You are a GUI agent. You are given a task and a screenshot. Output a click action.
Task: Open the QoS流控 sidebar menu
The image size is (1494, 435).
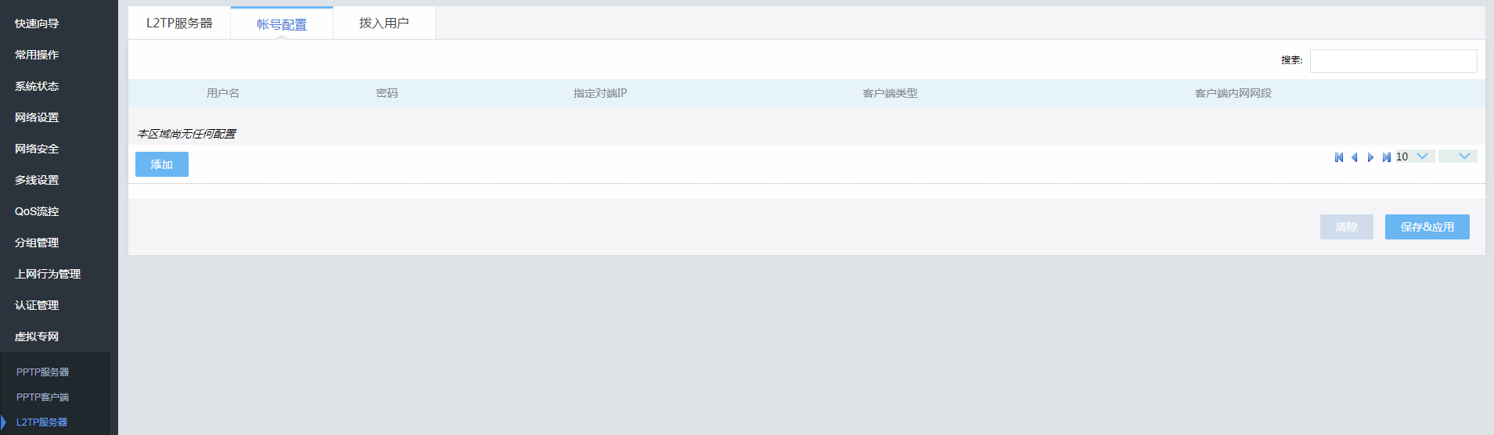[x=37, y=211]
